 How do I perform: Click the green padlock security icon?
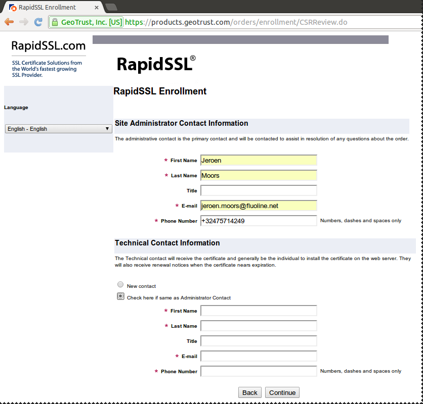click(x=55, y=22)
